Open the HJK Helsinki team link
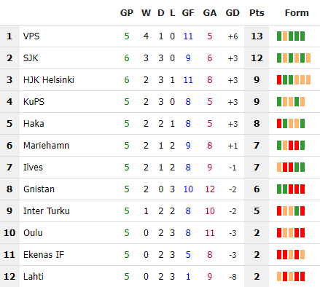The width and height of the screenshot is (320, 287). pyautogui.click(x=49, y=80)
